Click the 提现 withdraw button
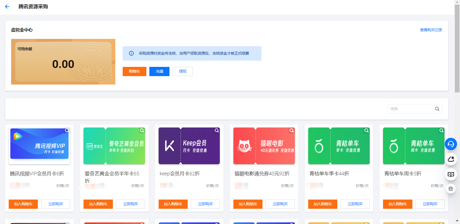This screenshot has height=224, width=460. 183,71
